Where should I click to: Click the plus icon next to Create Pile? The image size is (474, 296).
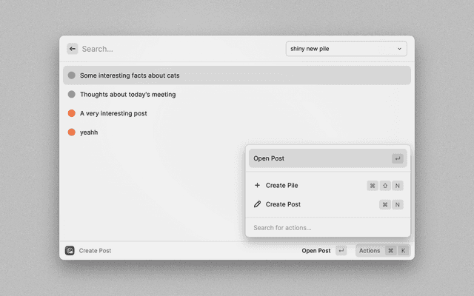tap(257, 186)
